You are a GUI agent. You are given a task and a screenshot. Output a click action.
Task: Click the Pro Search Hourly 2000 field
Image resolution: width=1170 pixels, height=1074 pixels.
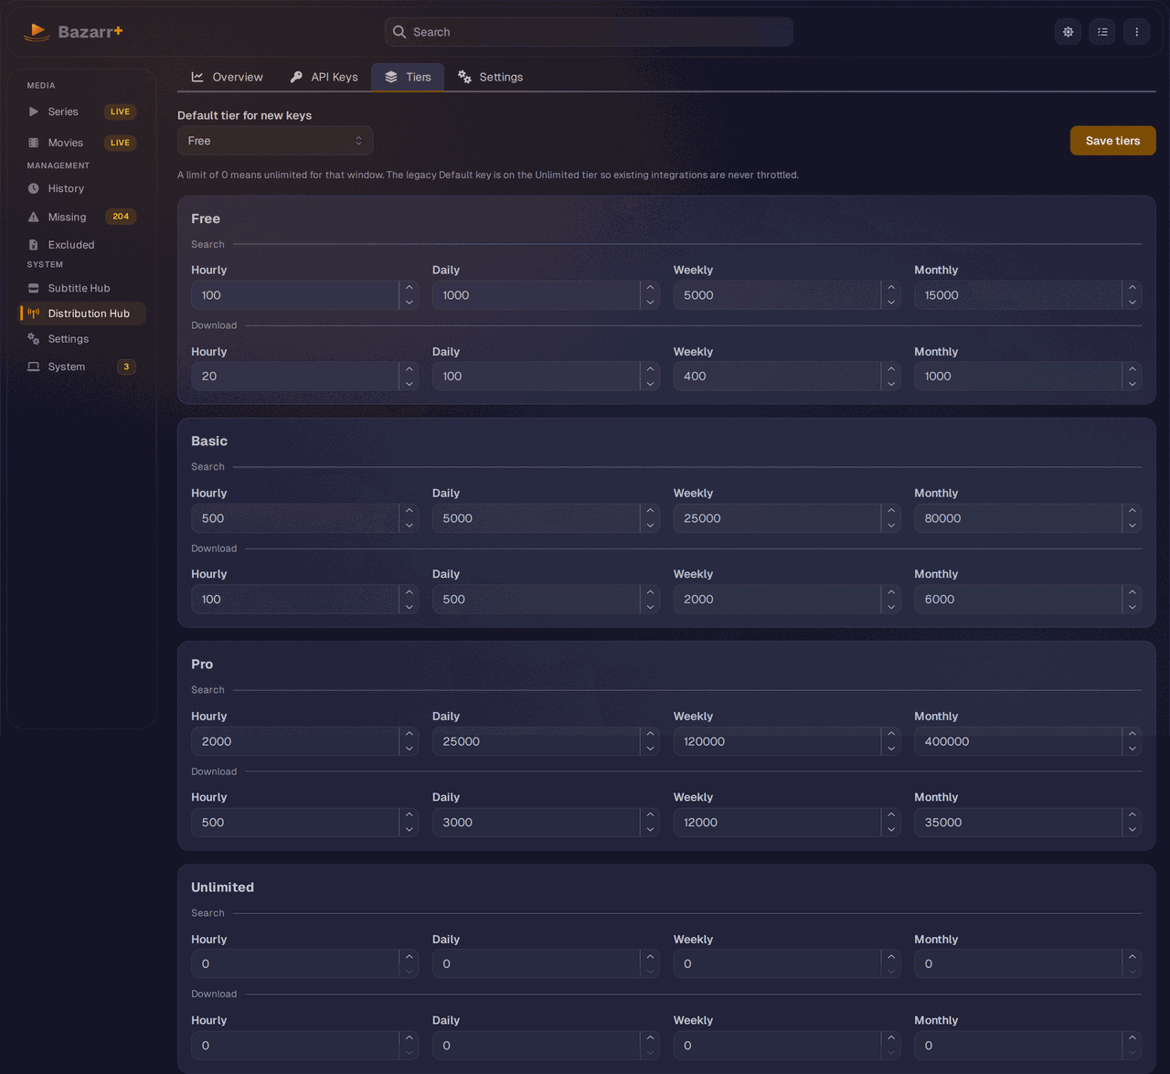point(304,741)
